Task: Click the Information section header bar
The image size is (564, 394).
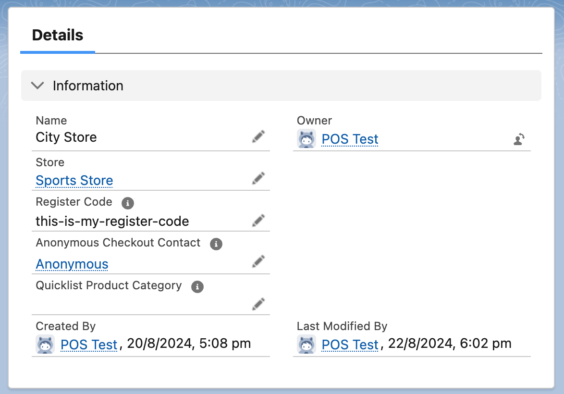Action: click(288, 86)
